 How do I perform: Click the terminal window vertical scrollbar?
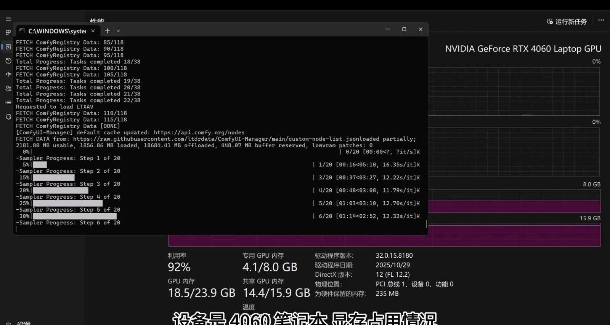(x=426, y=224)
